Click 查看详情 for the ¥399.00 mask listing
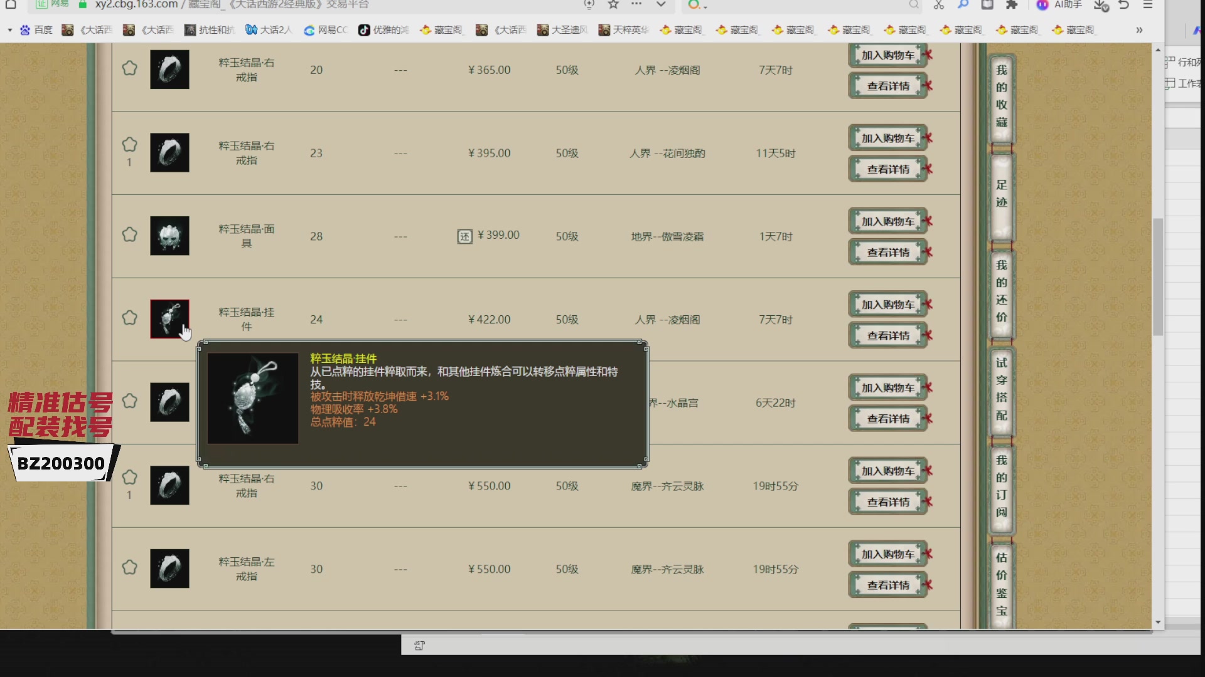Image resolution: width=1205 pixels, height=677 pixels. pos(887,251)
